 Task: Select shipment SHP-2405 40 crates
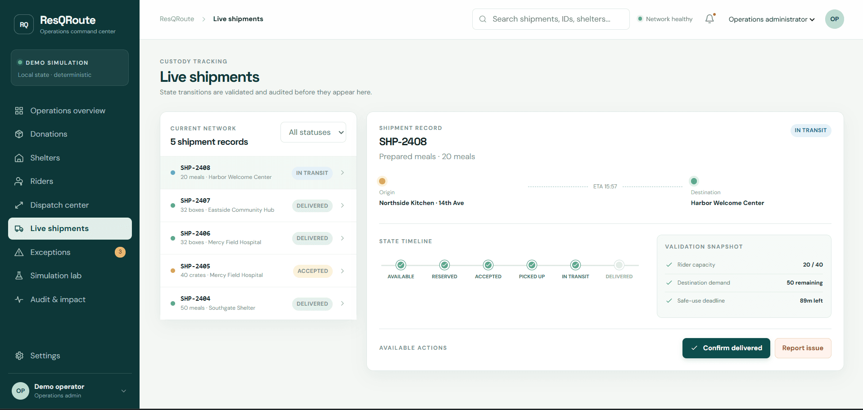(x=258, y=271)
